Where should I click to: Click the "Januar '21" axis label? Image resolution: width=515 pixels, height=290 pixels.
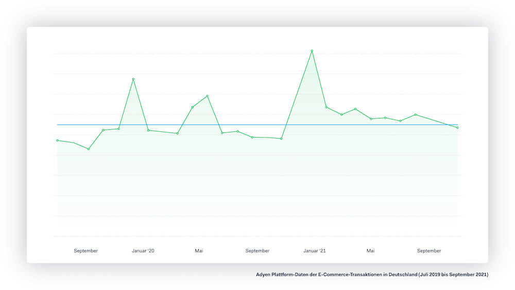pyautogui.click(x=314, y=250)
